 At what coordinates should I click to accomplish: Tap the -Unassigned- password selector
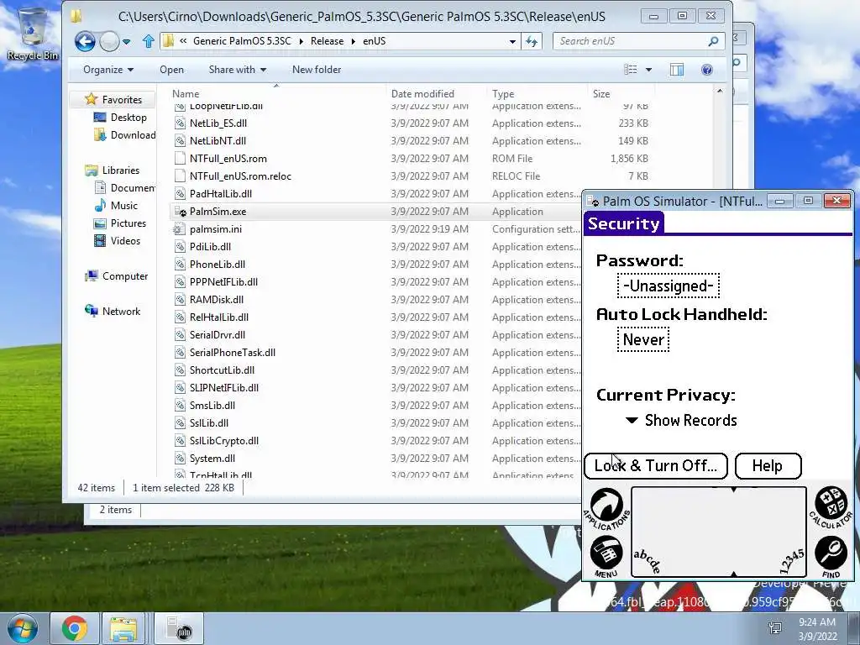(x=668, y=286)
